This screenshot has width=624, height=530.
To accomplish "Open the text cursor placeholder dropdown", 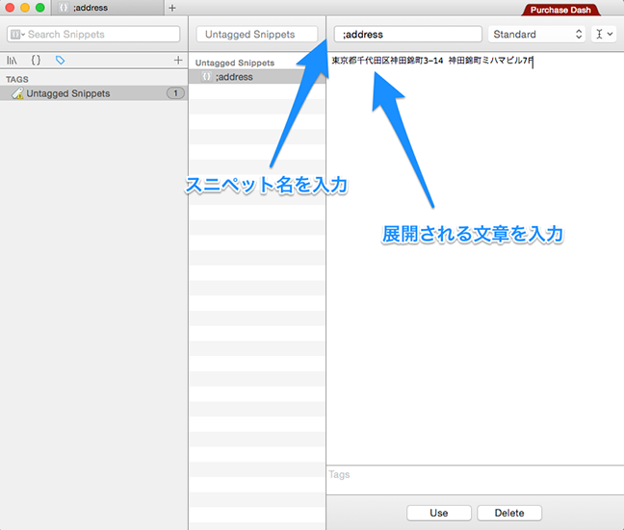I will [x=604, y=35].
